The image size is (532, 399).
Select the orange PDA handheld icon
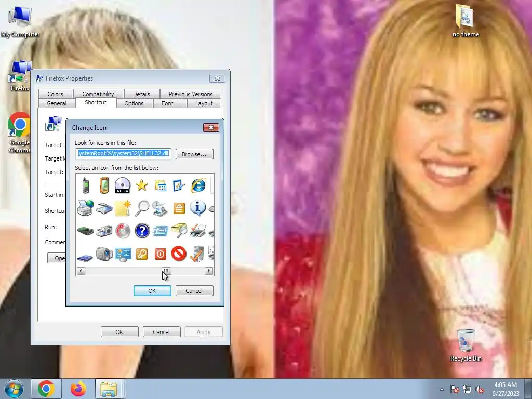coord(104,185)
